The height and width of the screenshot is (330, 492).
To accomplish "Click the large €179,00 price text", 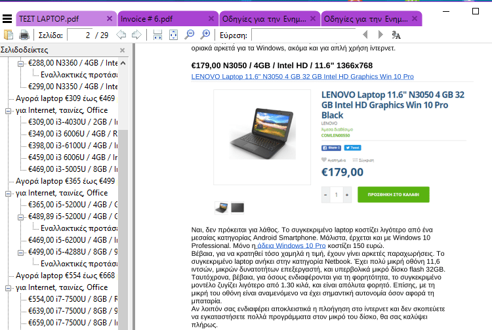I will (x=342, y=172).
